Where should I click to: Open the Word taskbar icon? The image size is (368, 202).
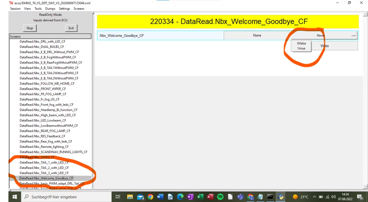160,197
